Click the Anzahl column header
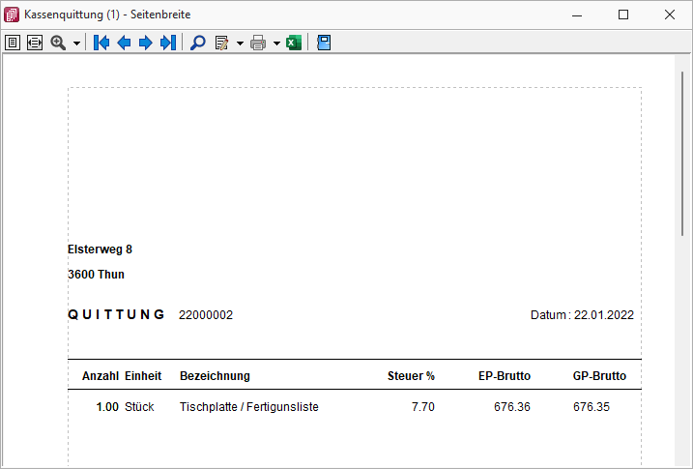Image resolution: width=693 pixels, height=469 pixels. [x=101, y=376]
